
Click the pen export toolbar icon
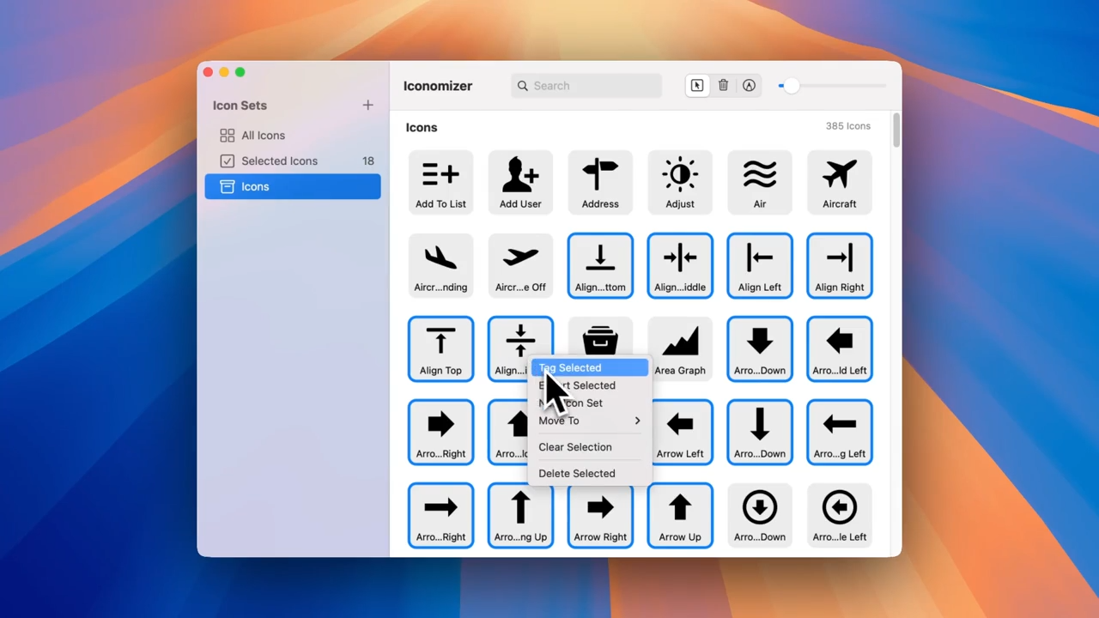[x=749, y=85]
